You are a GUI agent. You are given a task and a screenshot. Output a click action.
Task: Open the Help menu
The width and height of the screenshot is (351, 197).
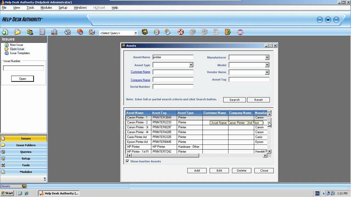click(115, 8)
